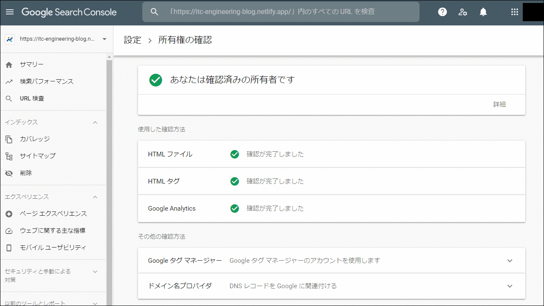
Task: Click the verified owner checkmark icon
Action: click(156, 80)
